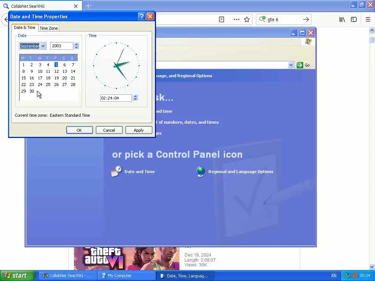Click the EN language indicator in taskbar
The height and width of the screenshot is (281, 375).
tap(334, 276)
